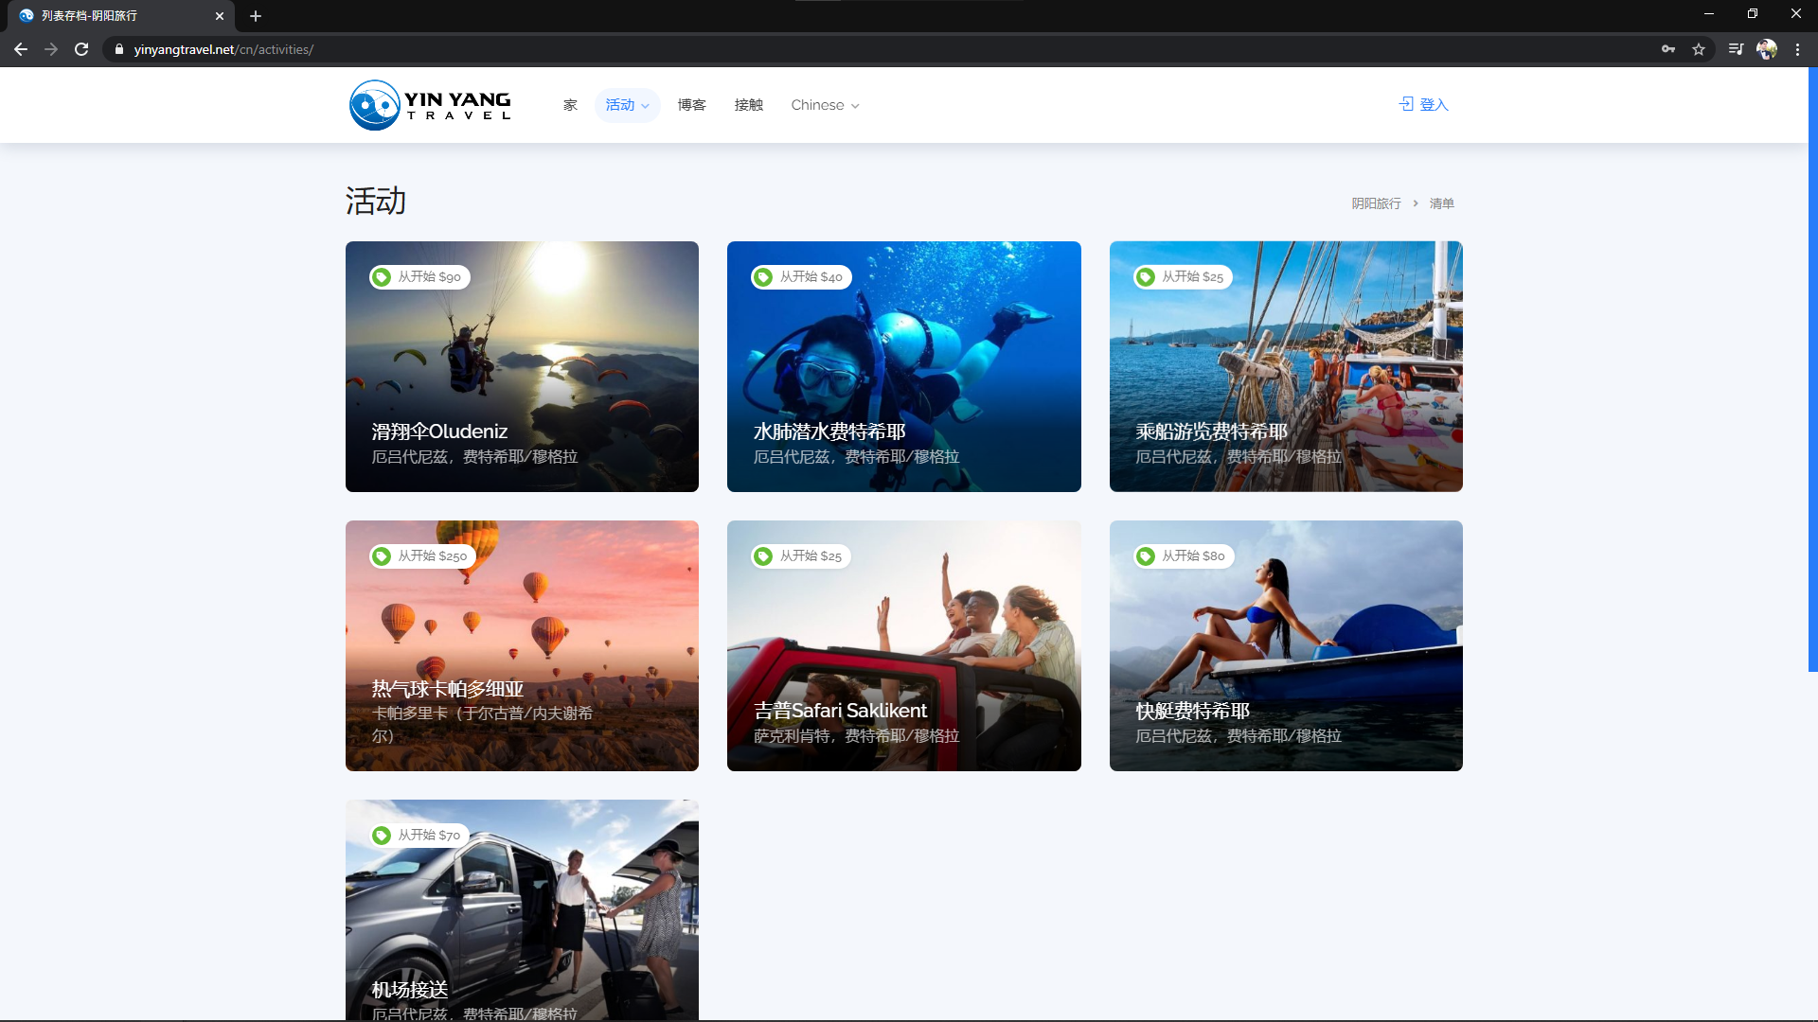Viewport: 1818px width, 1022px height.
Task: Open the browser profile avatar
Action: click(1767, 49)
